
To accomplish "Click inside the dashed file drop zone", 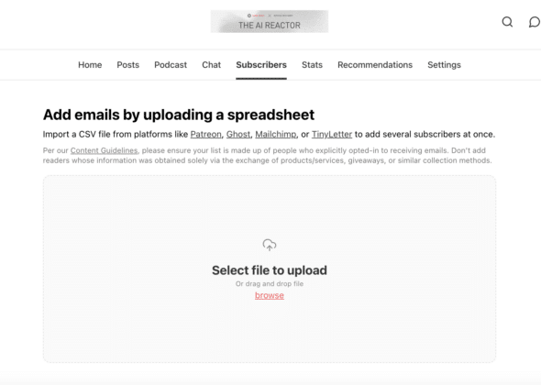I will point(270,269).
